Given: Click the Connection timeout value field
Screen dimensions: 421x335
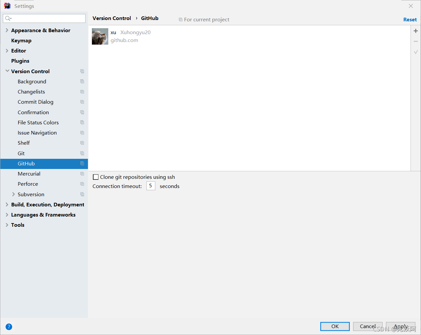Looking at the screenshot, I should [x=151, y=186].
